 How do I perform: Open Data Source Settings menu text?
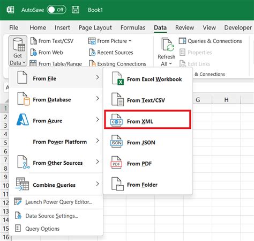click(51, 216)
